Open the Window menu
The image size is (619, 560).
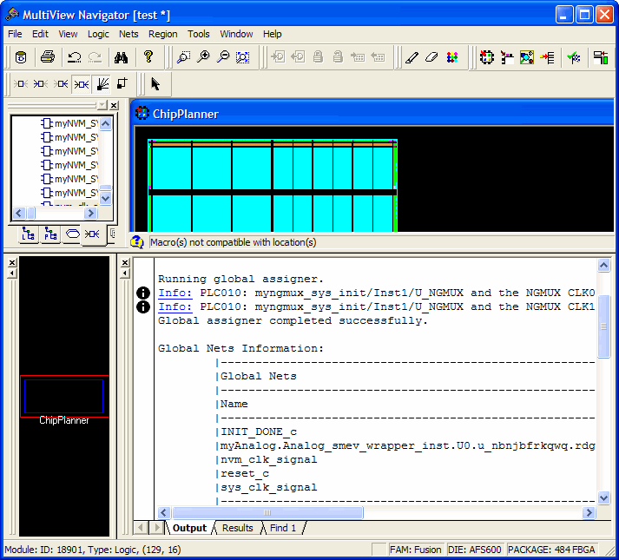tap(236, 34)
